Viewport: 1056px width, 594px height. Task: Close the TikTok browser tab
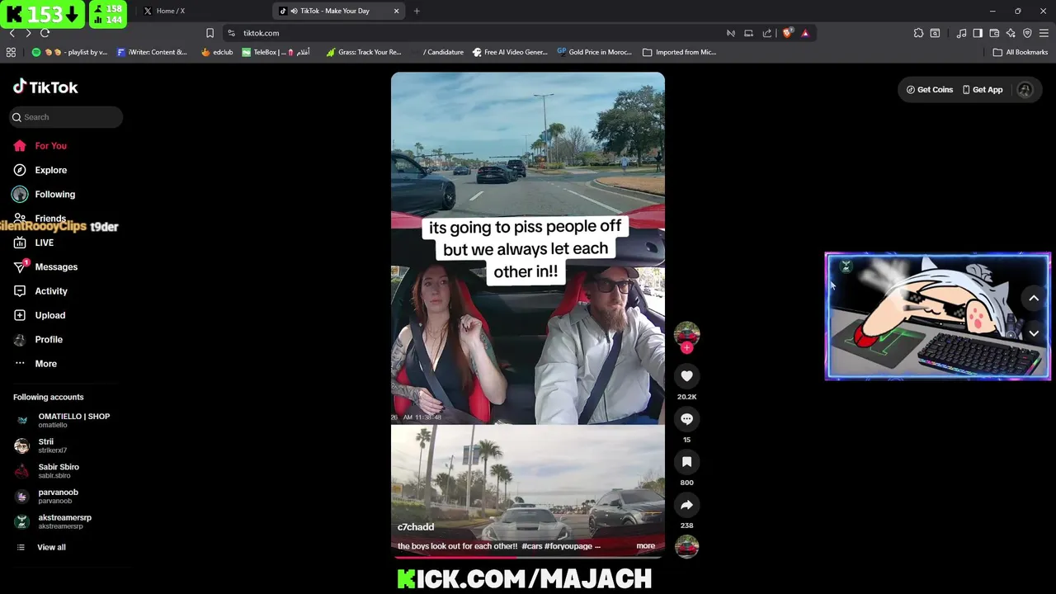pos(396,11)
